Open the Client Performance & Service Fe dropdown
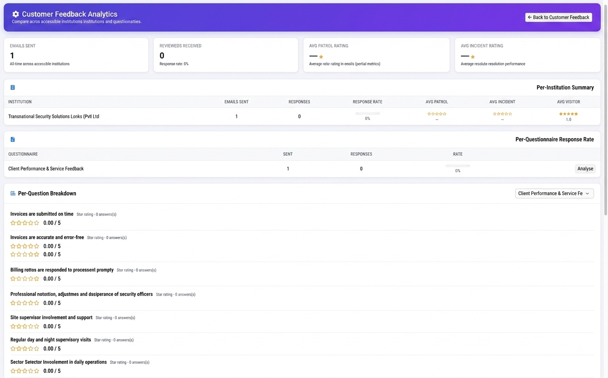 [x=554, y=194]
